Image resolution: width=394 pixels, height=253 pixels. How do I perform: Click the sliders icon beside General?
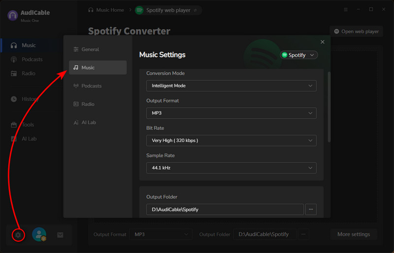(x=76, y=49)
